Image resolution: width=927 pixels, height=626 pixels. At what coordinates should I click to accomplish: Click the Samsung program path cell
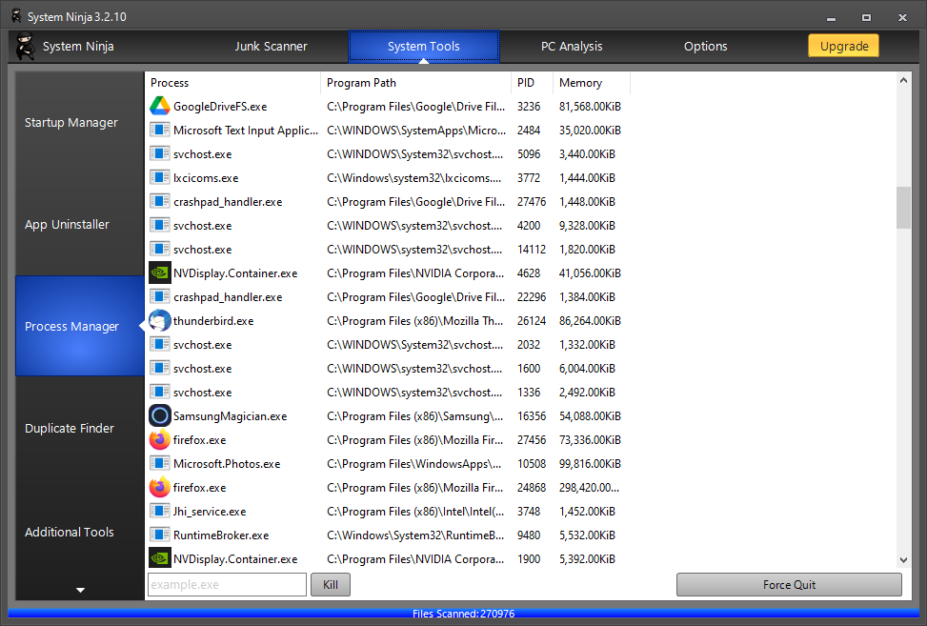(415, 416)
